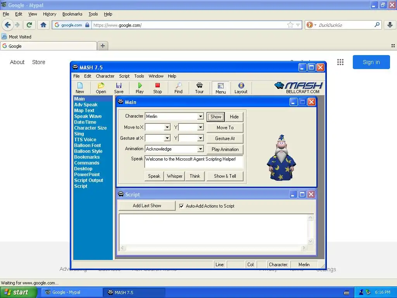Click the site padlock icon in address bar
Viewport: 397px width, 298px height.
(87, 25)
